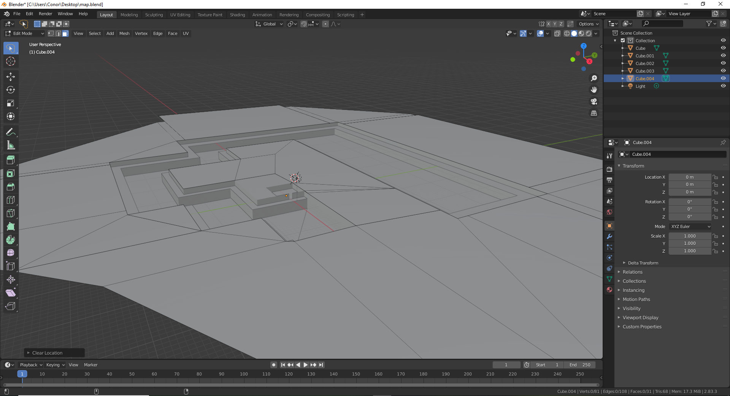Image resolution: width=730 pixels, height=396 pixels.
Task: Select the Cursor tool in the toolbar
Action: coord(11,61)
